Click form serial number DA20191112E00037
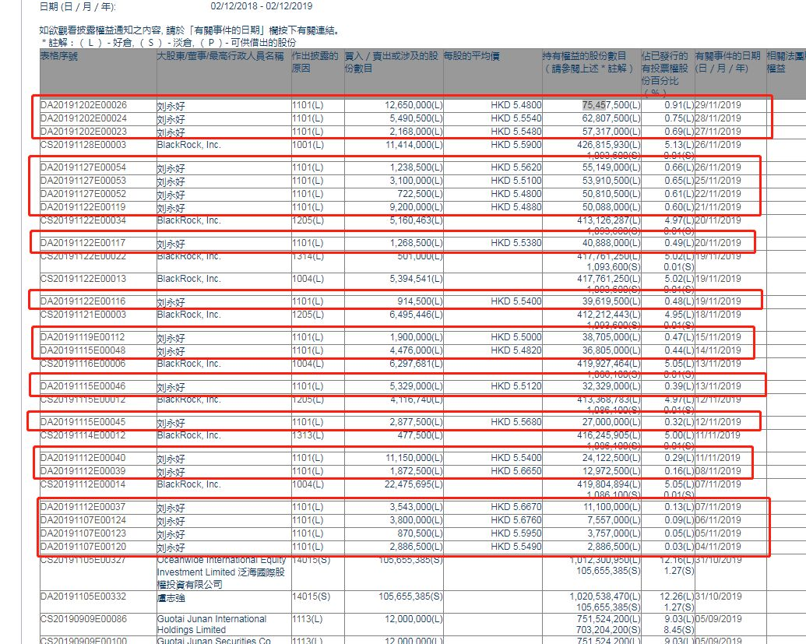Image resolution: width=806 pixels, height=644 pixels. click(x=83, y=507)
